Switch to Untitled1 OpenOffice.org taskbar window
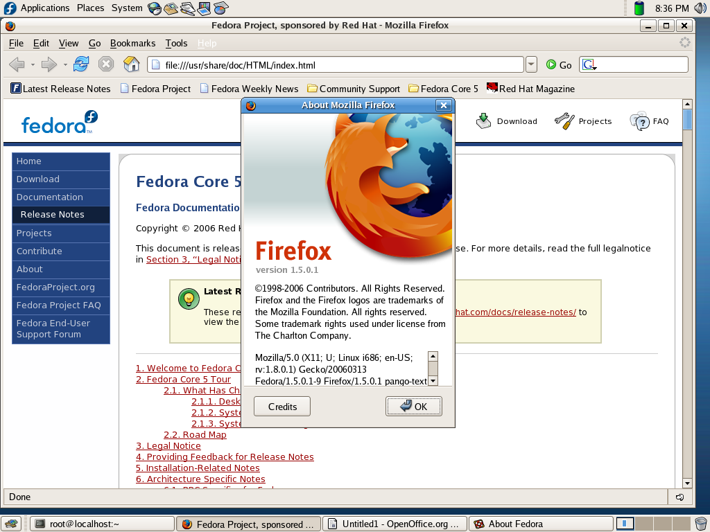The height and width of the screenshot is (532, 710). [394, 524]
